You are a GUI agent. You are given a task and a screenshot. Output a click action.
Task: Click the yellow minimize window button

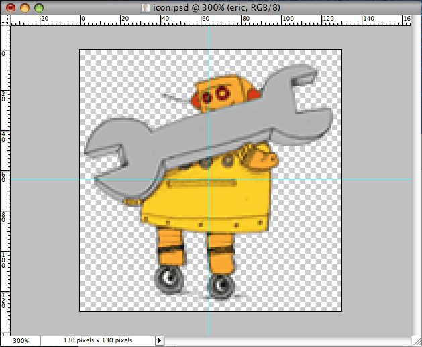pyautogui.click(x=25, y=8)
